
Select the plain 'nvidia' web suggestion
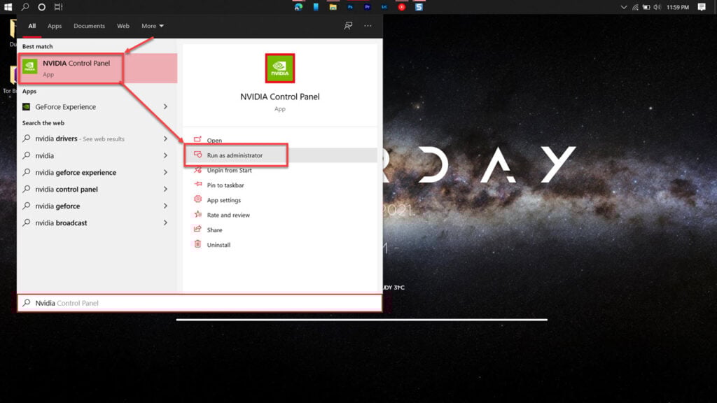pyautogui.click(x=44, y=155)
